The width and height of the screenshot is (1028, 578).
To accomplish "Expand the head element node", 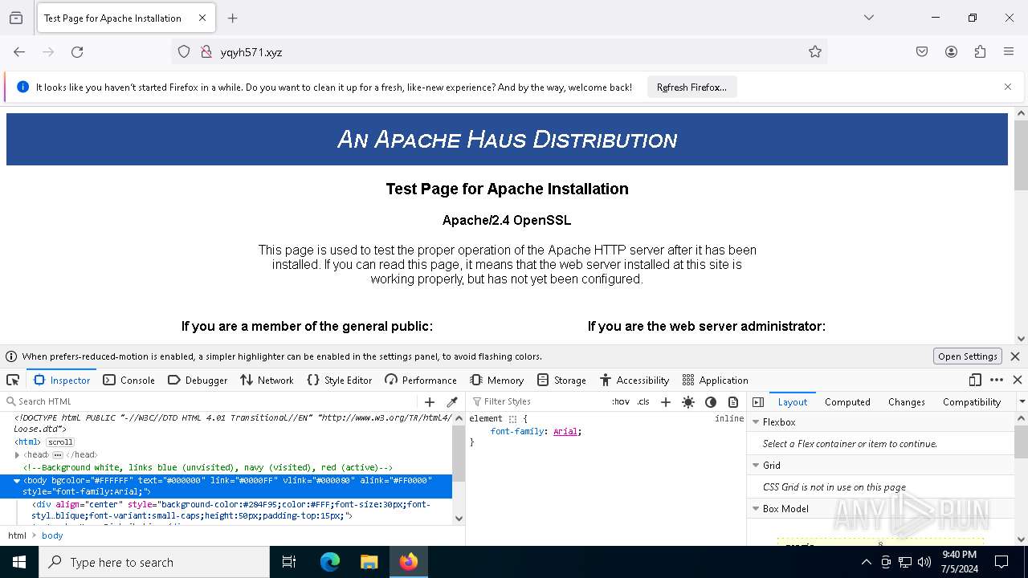I will pyautogui.click(x=17, y=454).
